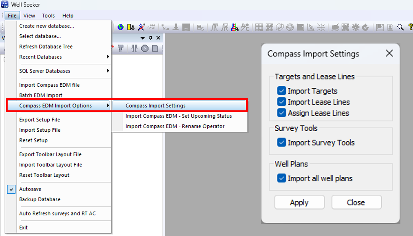
Task: Click the magnifying glass search icon
Action: coord(400,27)
